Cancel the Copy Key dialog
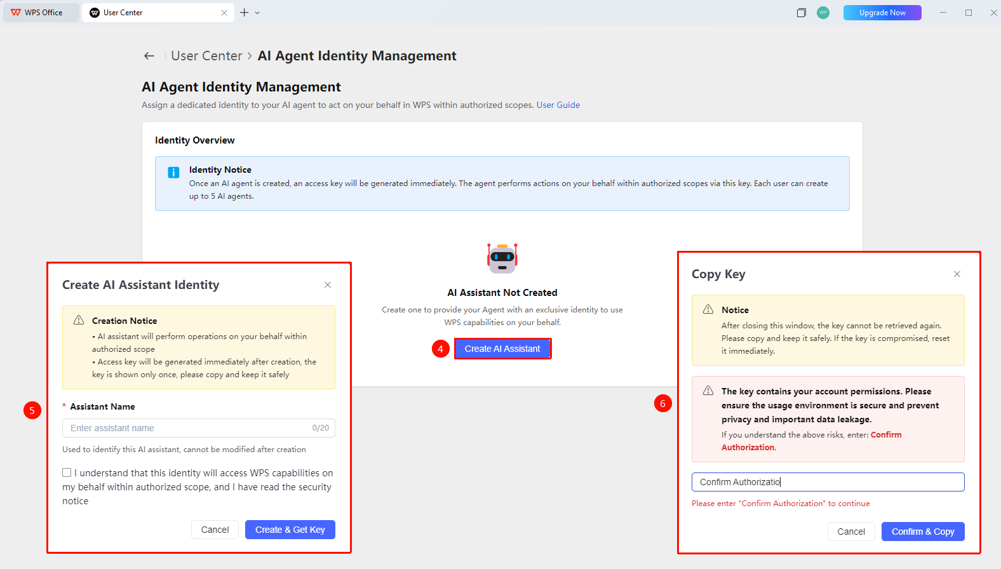Image resolution: width=1001 pixels, height=569 pixels. (851, 532)
